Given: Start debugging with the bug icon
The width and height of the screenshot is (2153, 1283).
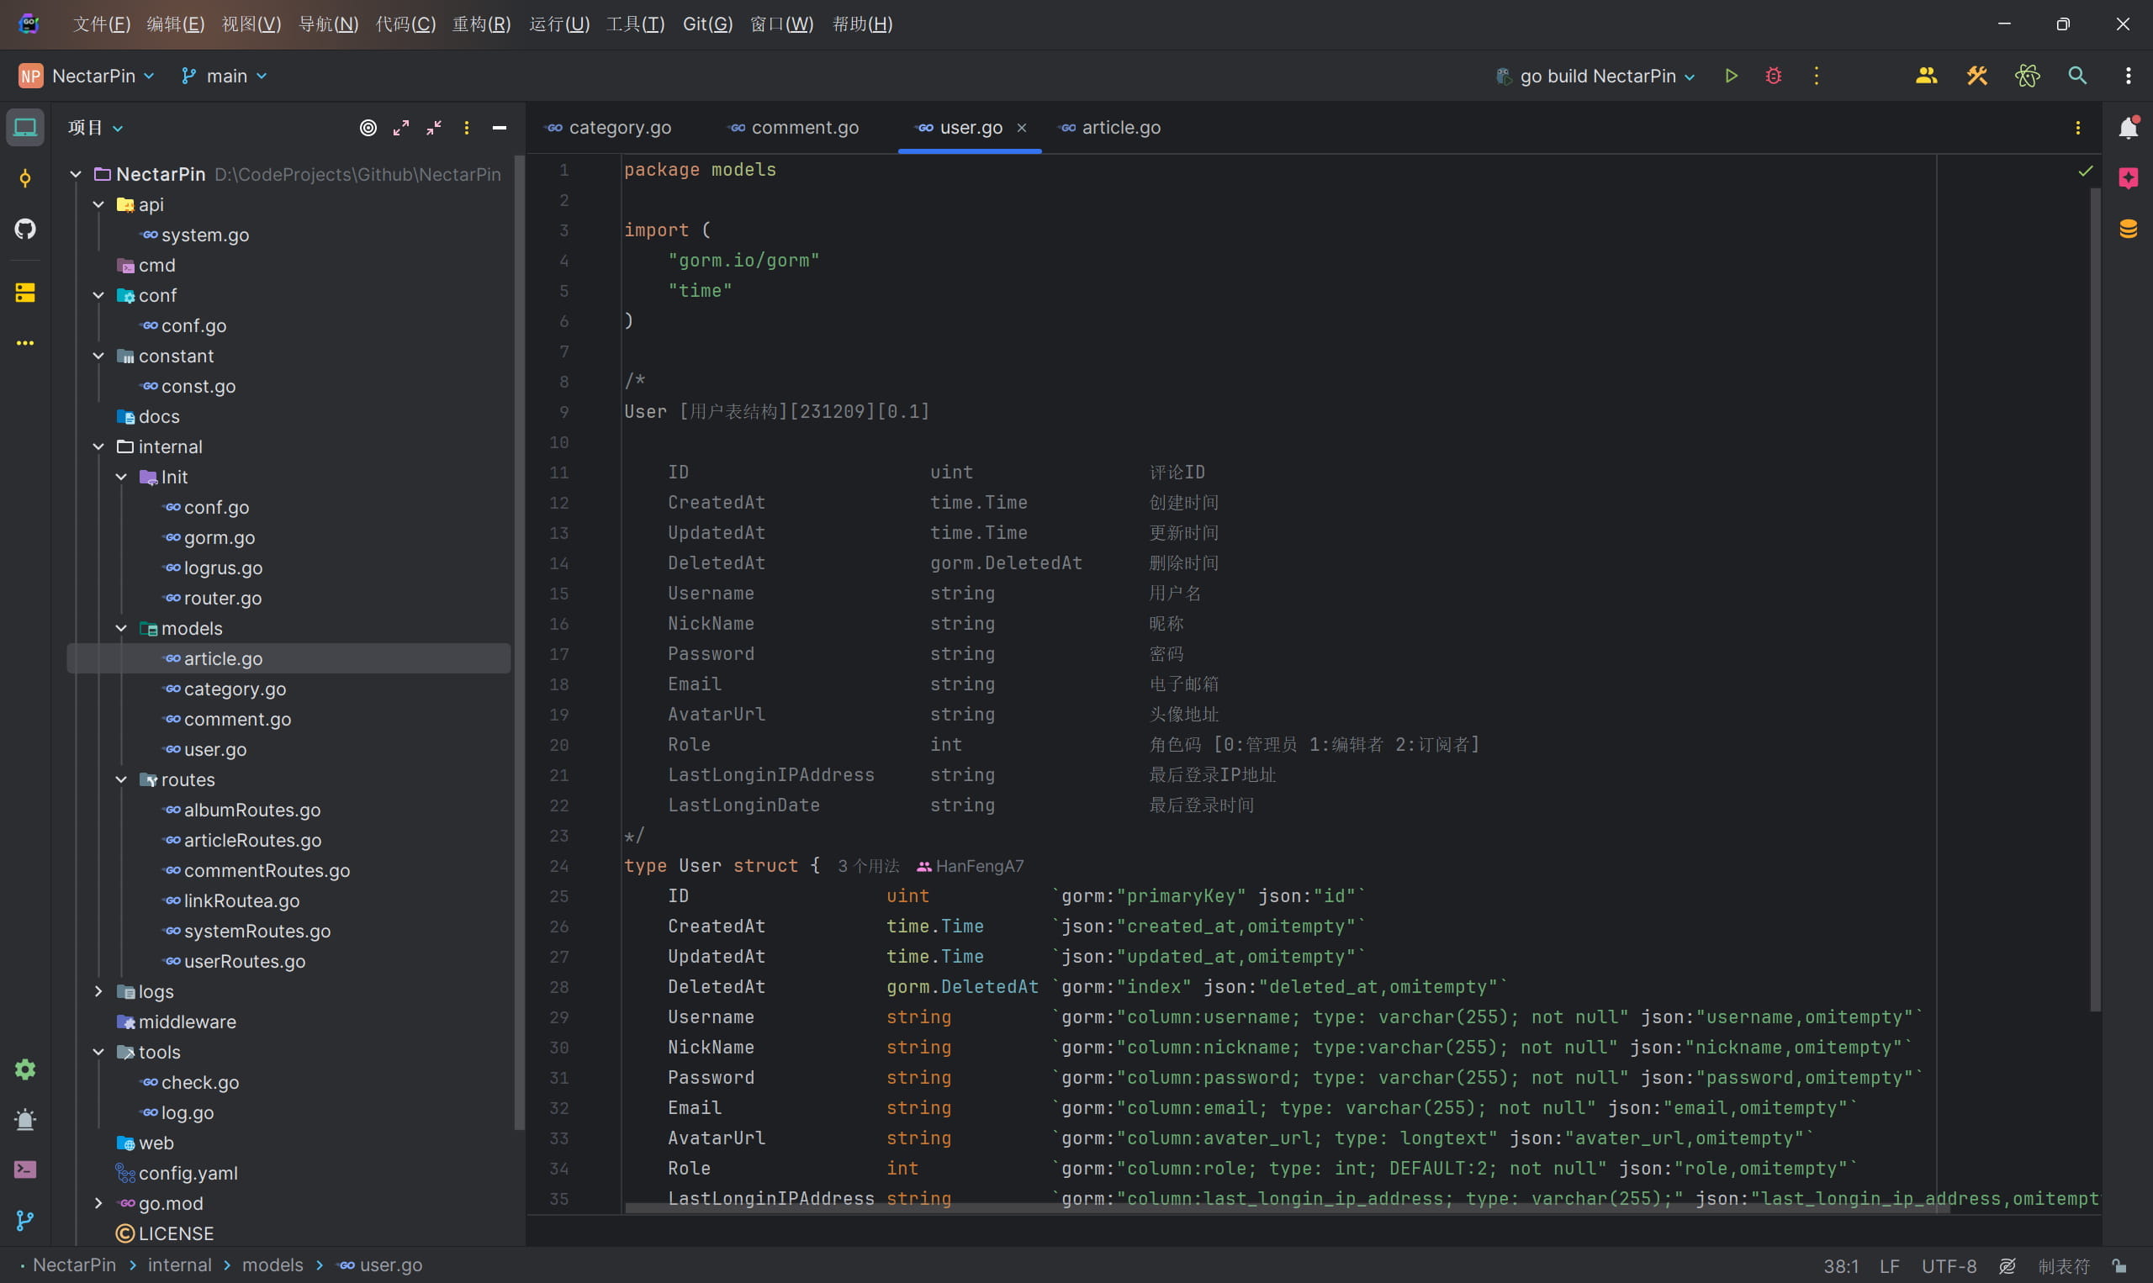Looking at the screenshot, I should pyautogui.click(x=1773, y=75).
